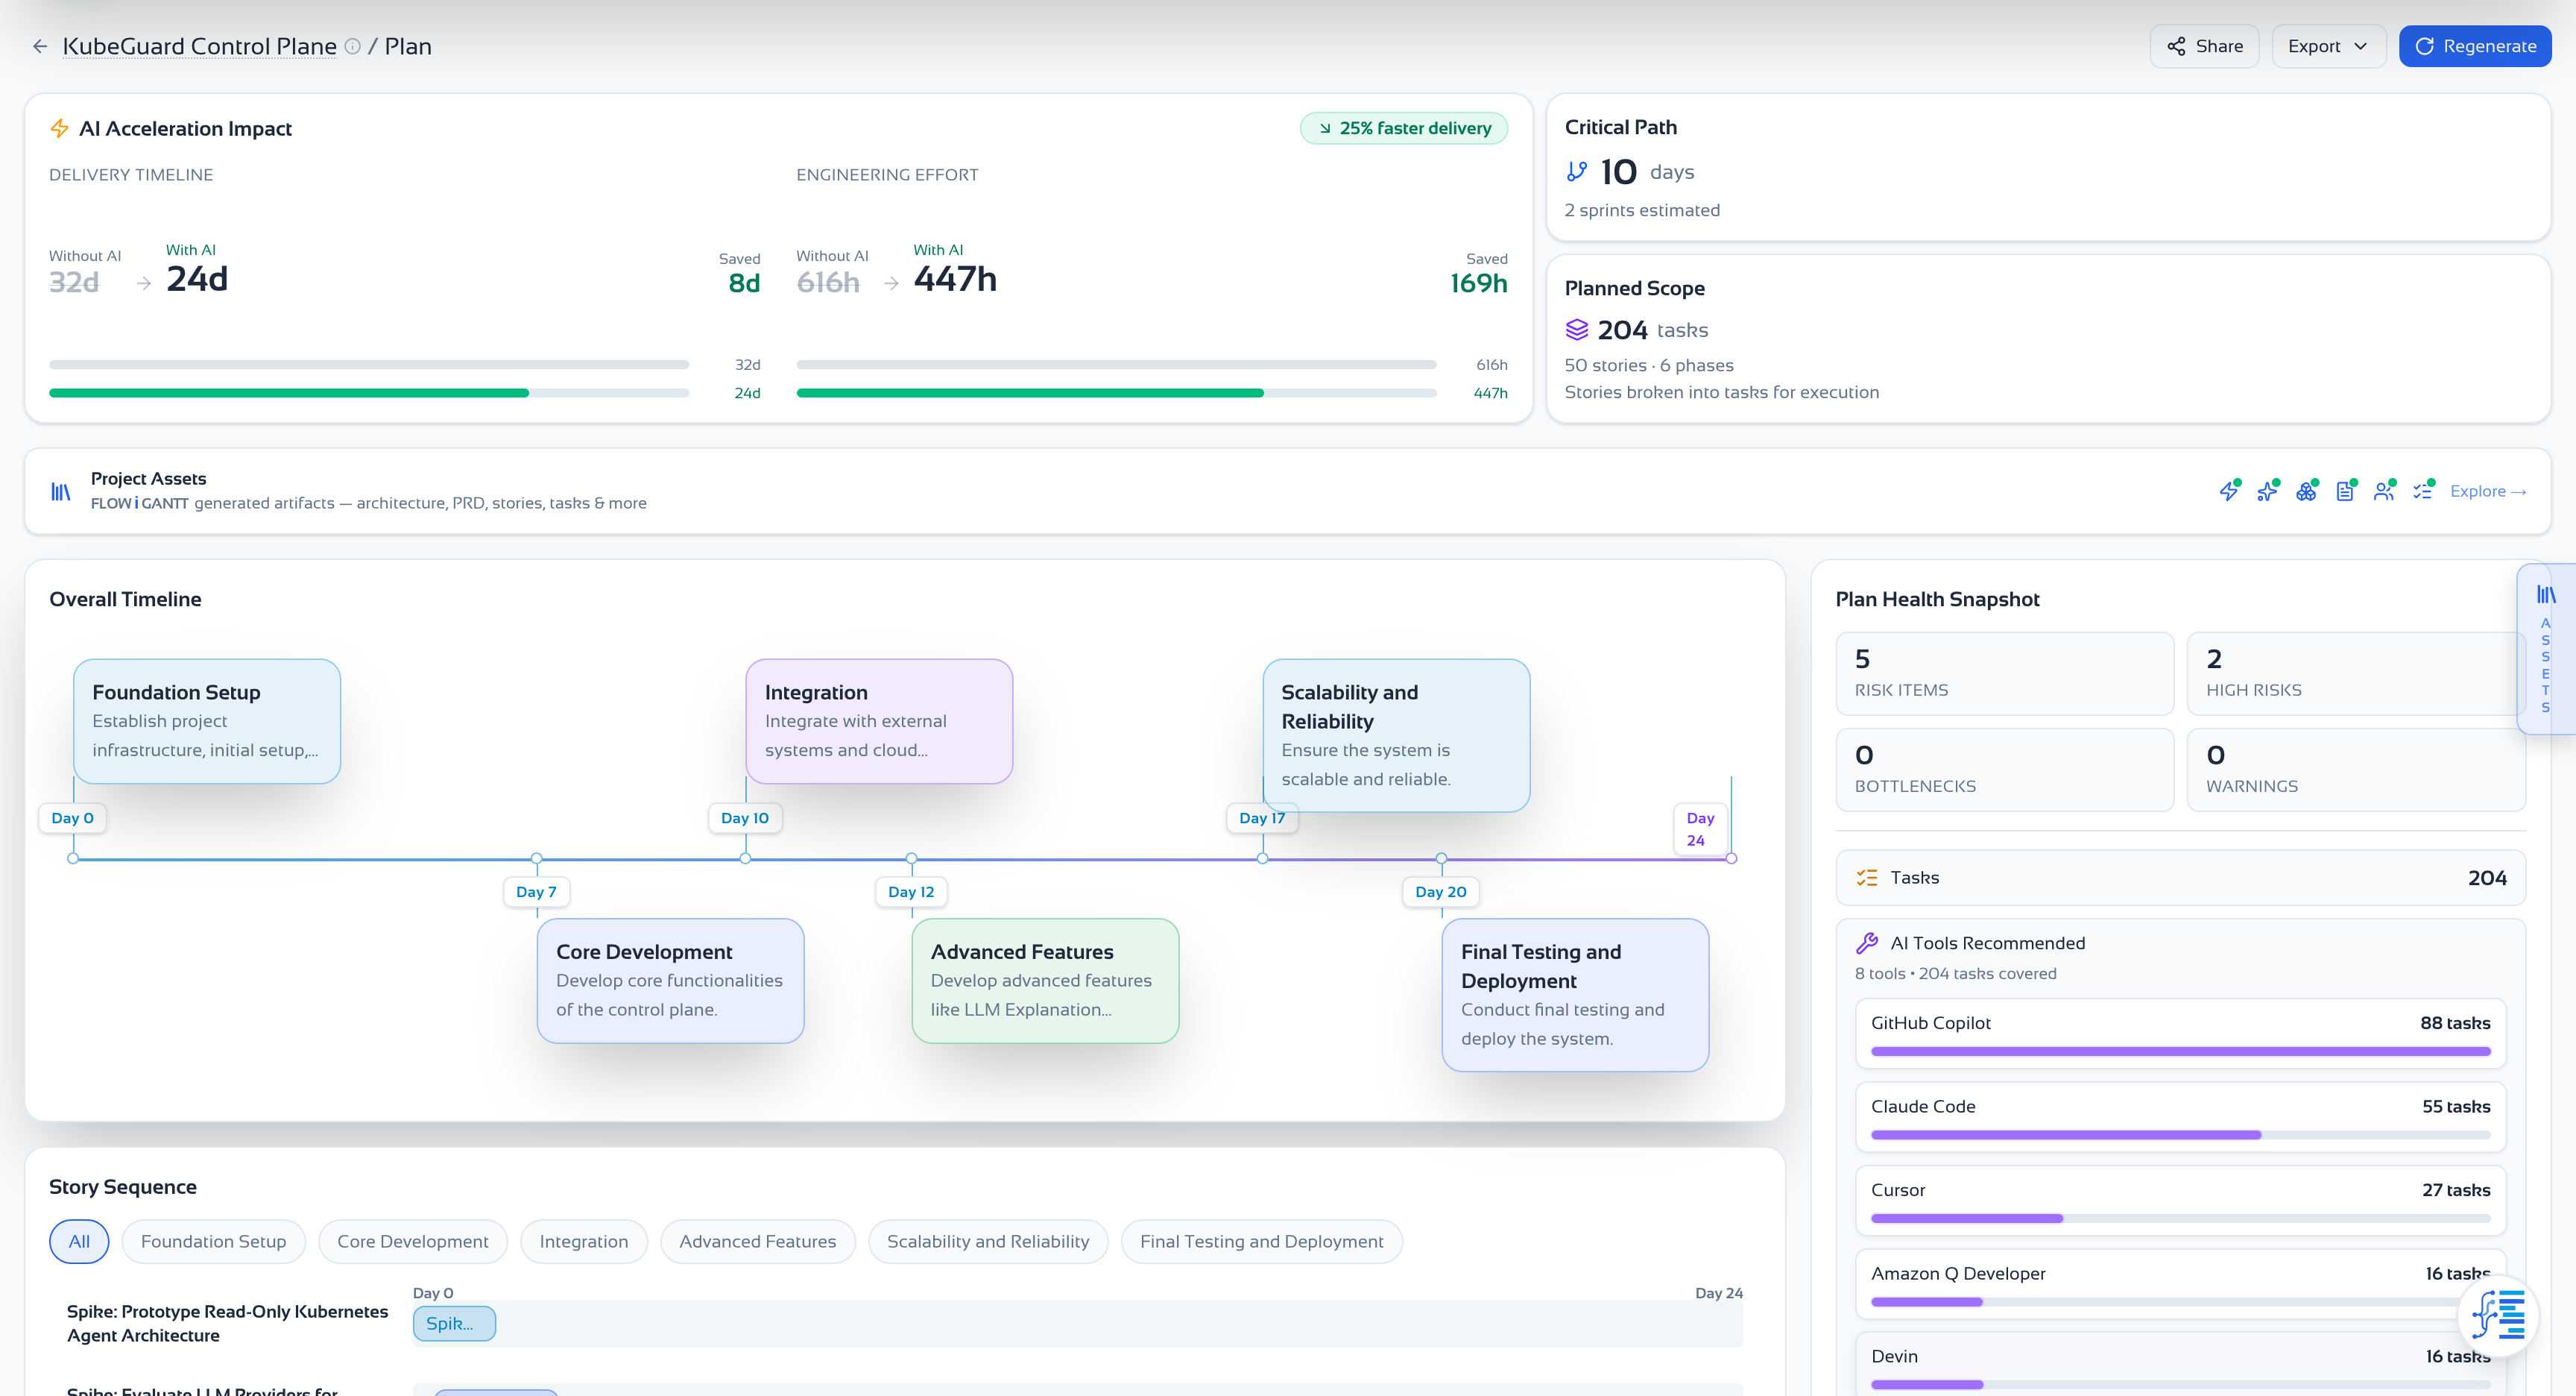The height and width of the screenshot is (1396, 2576).
Task: Open the Scalability and Reliability phase card
Action: pyautogui.click(x=1396, y=735)
